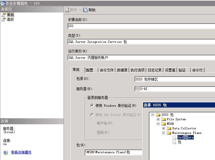Viewport: 215px width, 160px height.
Task: Collapse the Maintenance Plans tree node
Action: pyautogui.click(x=163, y=133)
